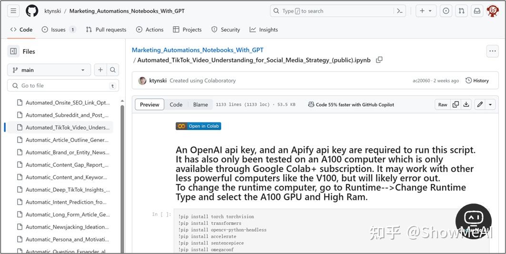Viewport: 506px width, 254px height.
Task: Switch to the Code view
Action: (x=176, y=105)
